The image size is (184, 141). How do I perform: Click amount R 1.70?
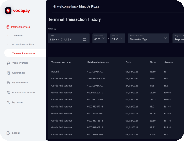pyautogui.click(x=168, y=121)
